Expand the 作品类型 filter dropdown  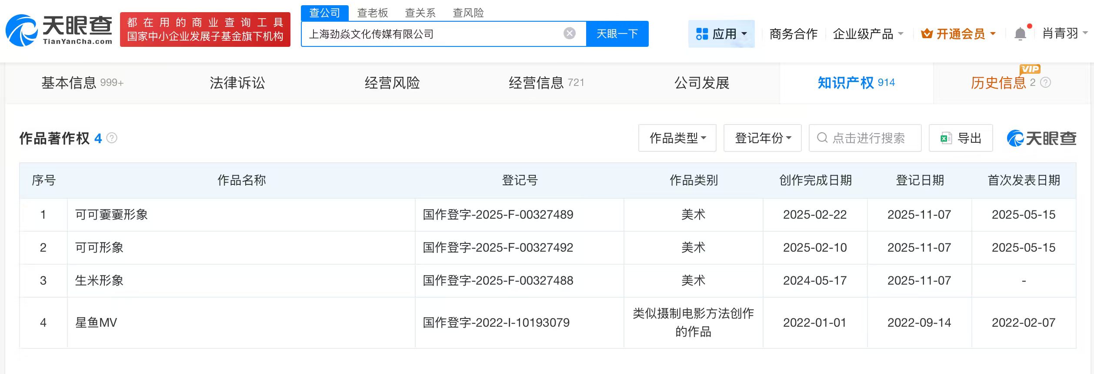tap(677, 138)
